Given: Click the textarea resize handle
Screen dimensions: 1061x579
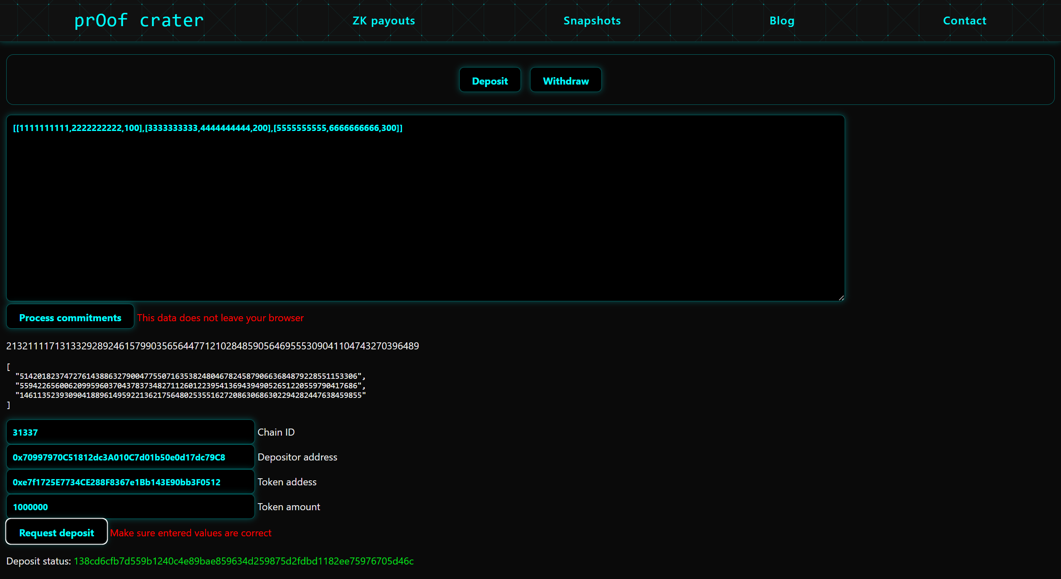Looking at the screenshot, I should tap(841, 297).
